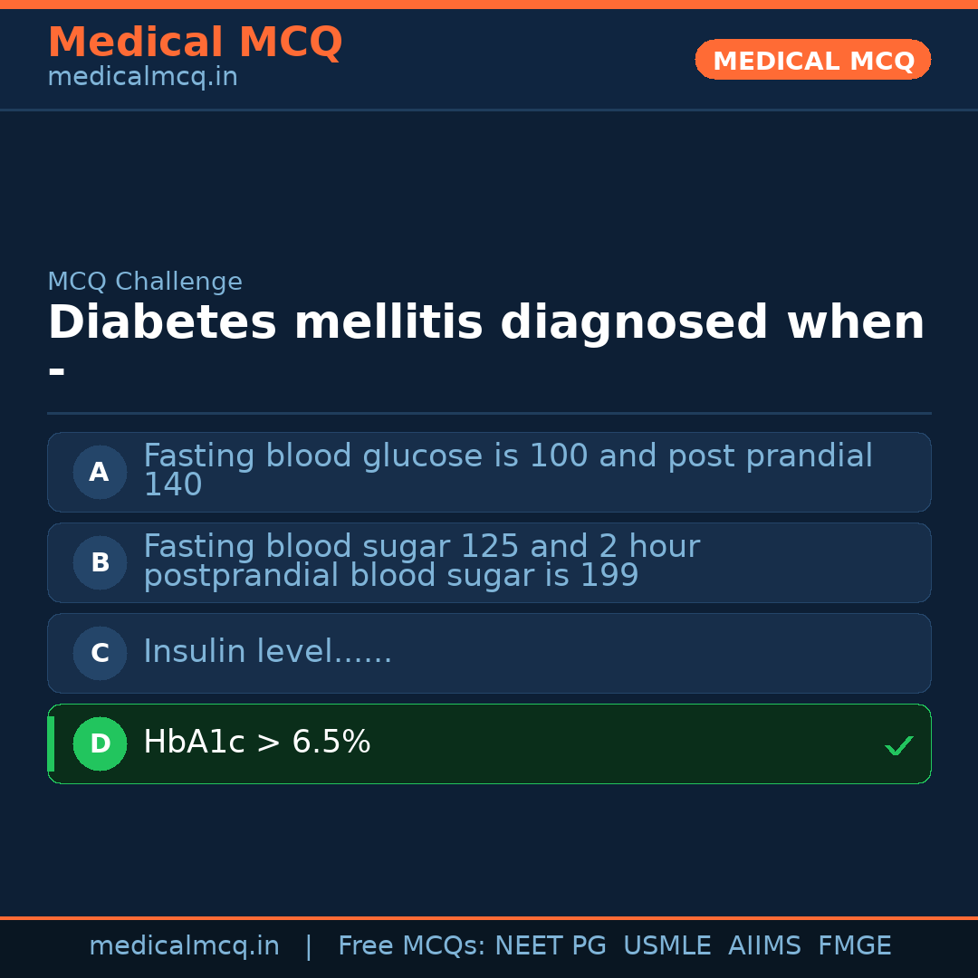Viewport: 978px width, 978px height.
Task: Choose the option C letter circle
Action: point(100,653)
